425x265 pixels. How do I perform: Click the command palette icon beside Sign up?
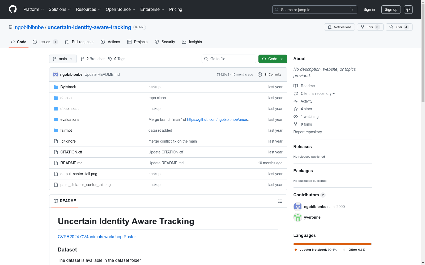click(x=408, y=10)
